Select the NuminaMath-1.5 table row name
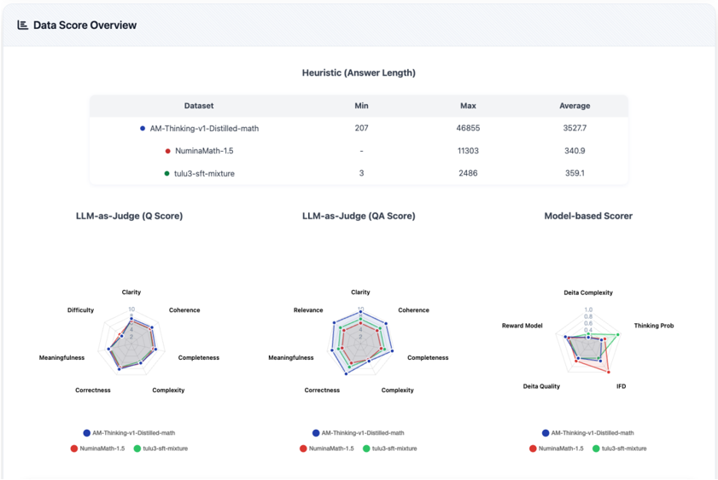The image size is (718, 480). tap(204, 151)
